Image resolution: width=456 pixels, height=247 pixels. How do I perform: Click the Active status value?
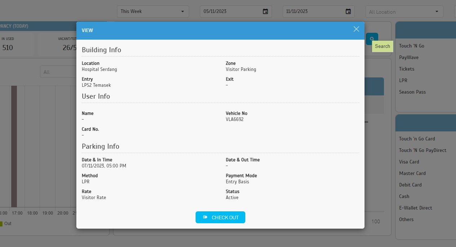232,197
